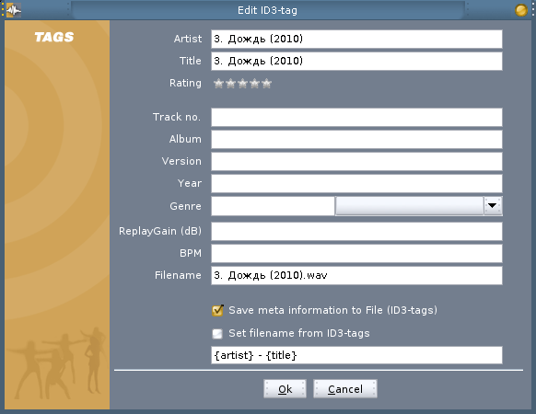This screenshot has width=536, height=414.
Task: Click the Title label
Action: click(x=191, y=61)
